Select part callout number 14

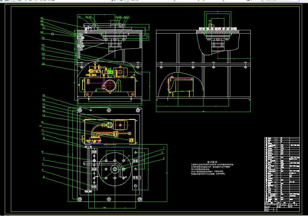pos(44,115)
